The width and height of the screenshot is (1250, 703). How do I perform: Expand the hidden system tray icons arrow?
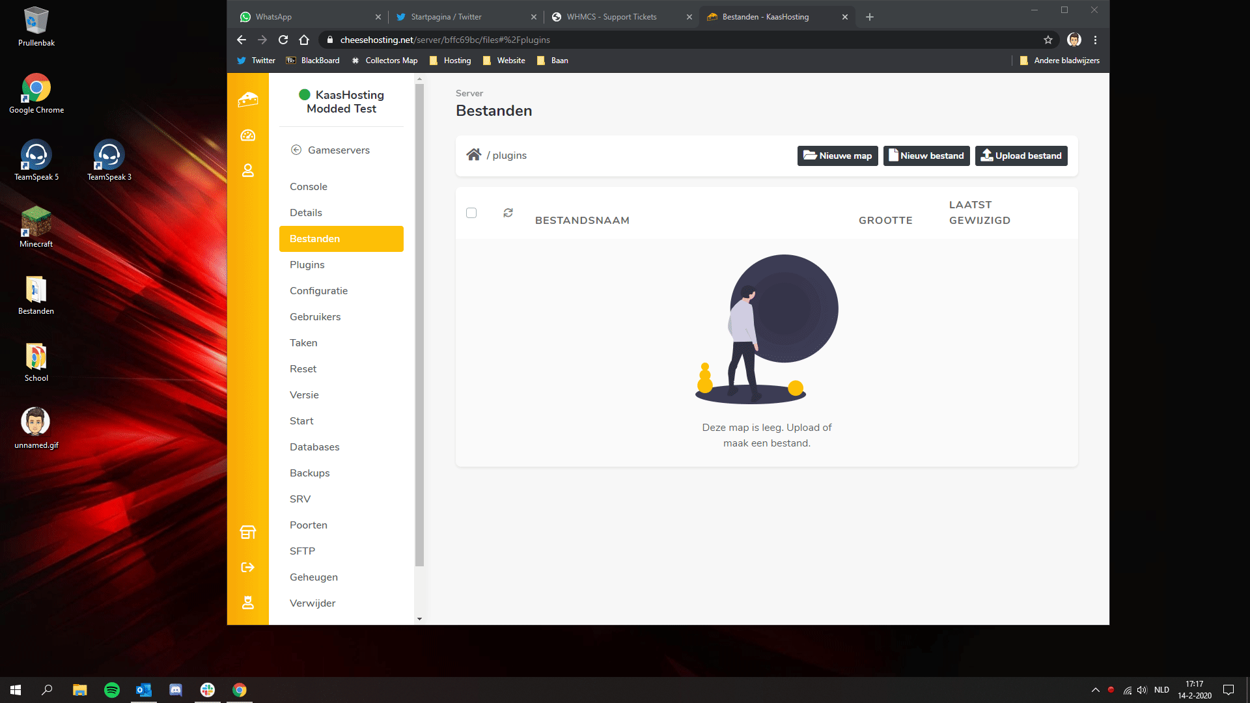1095,690
